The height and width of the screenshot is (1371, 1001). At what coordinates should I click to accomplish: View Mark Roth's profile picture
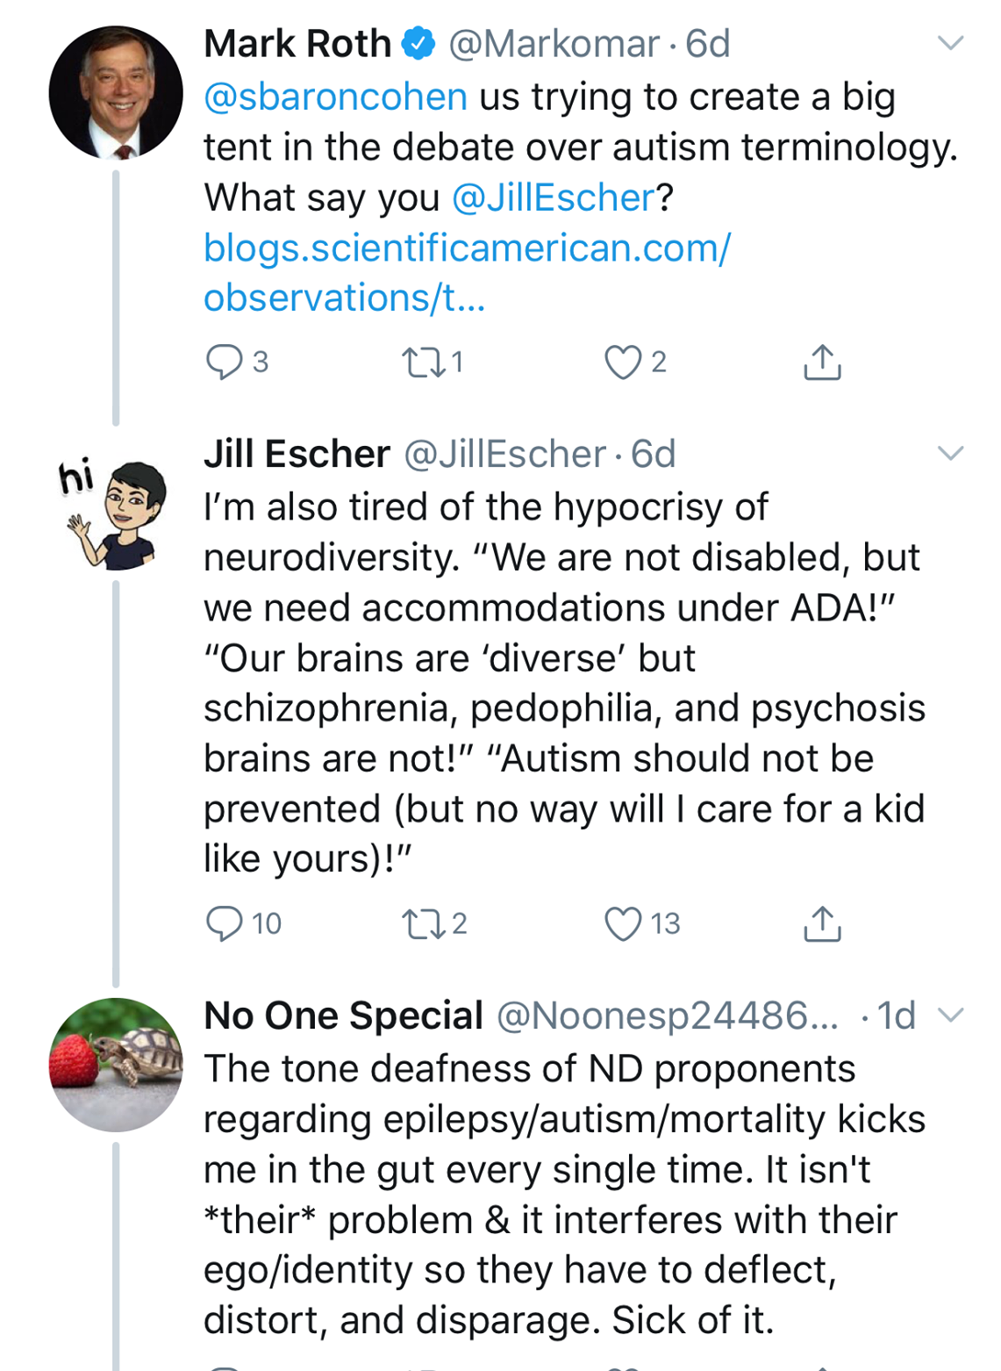[x=116, y=93]
